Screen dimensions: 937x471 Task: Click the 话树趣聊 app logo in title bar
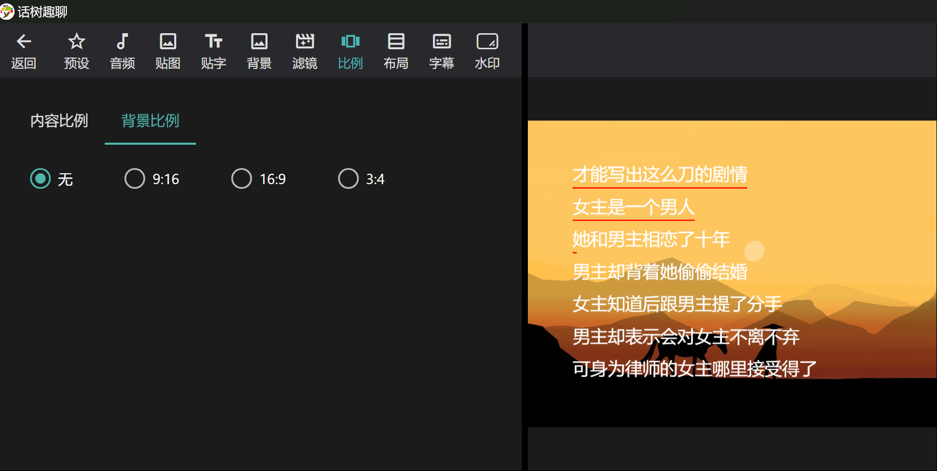click(7, 11)
